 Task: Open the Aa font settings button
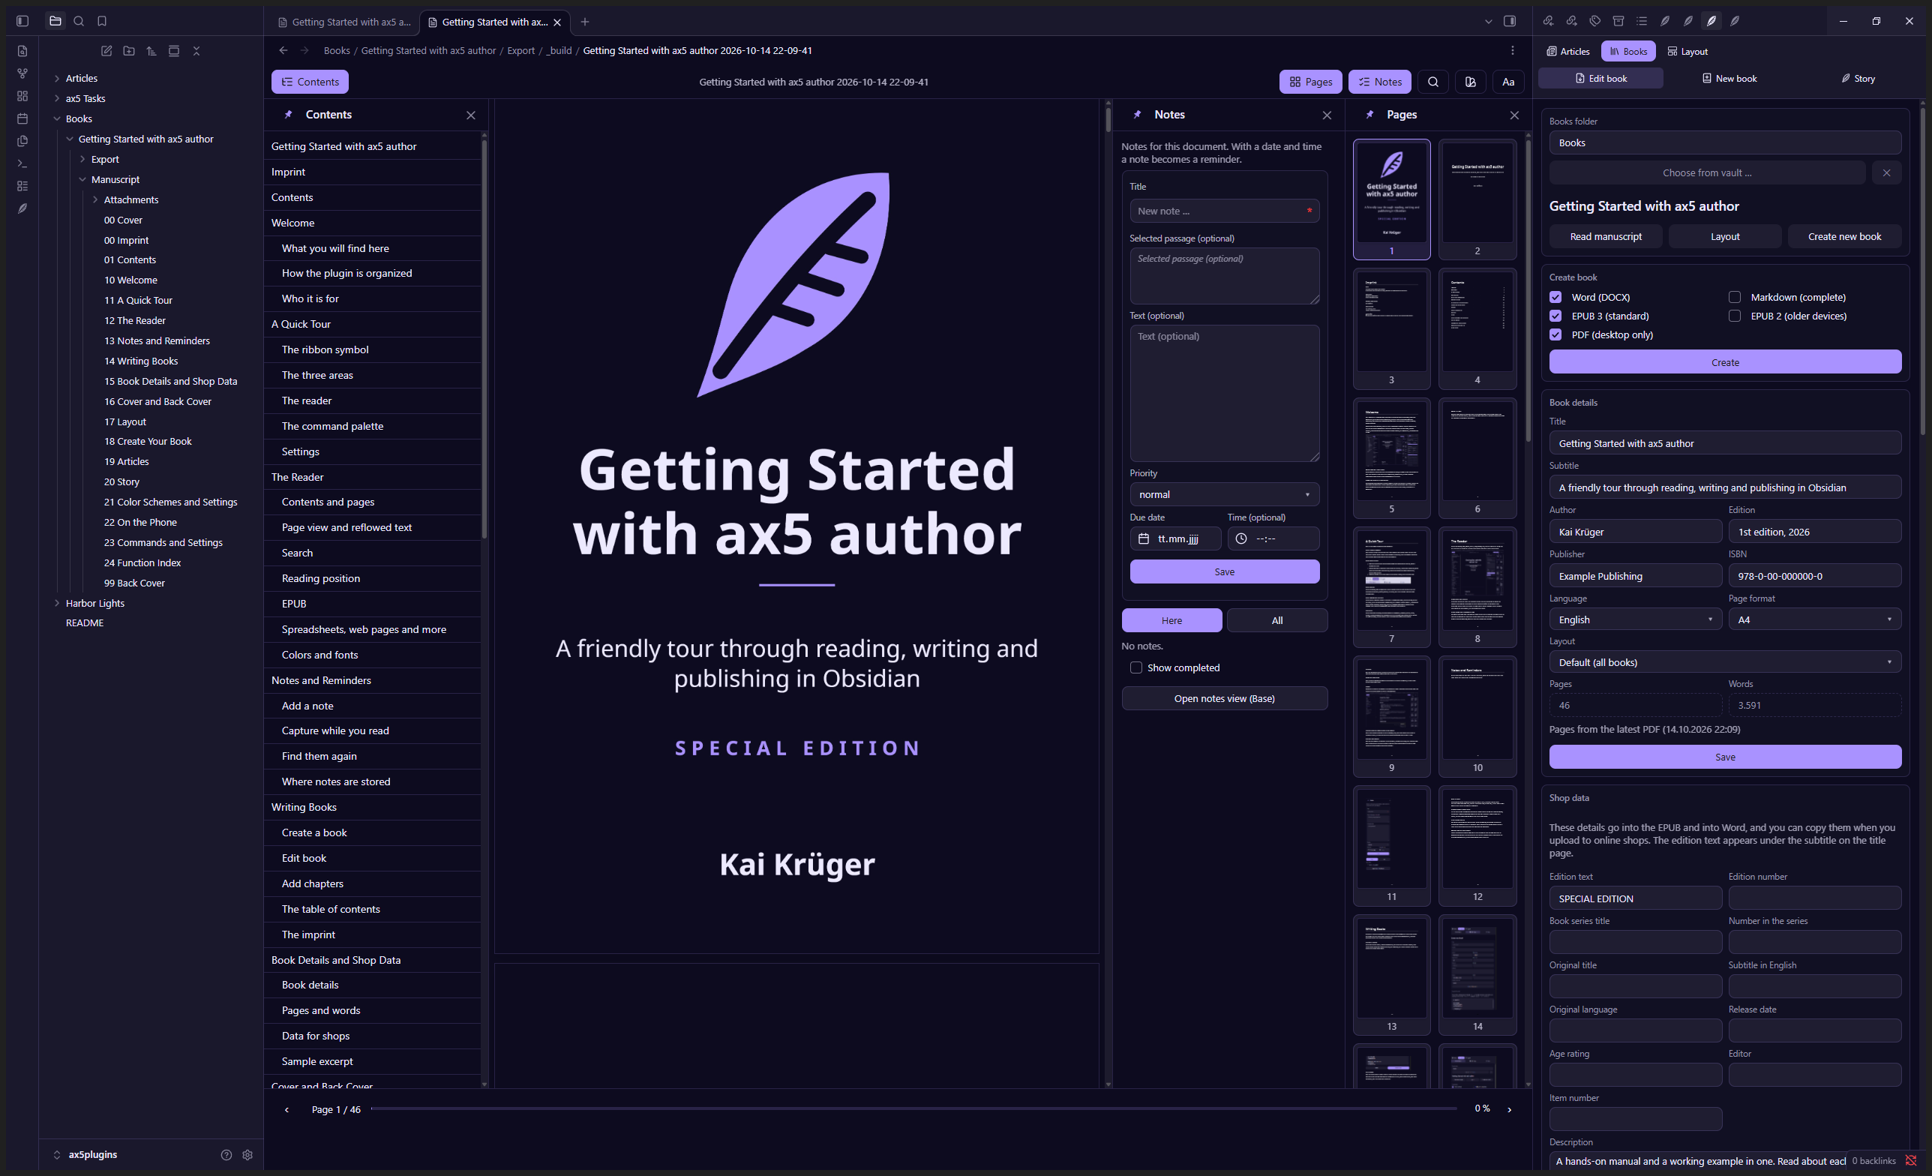(1508, 82)
